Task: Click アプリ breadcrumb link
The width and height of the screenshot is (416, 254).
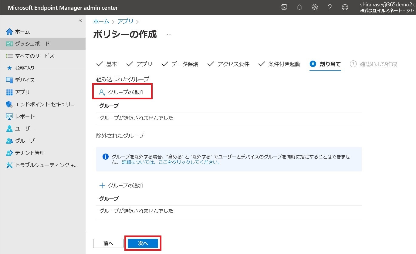Action: tap(125, 22)
